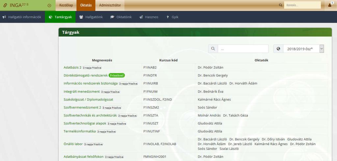Click the megaphone icon for Hallgatói információk
The image size is (337, 161).
(4, 17)
